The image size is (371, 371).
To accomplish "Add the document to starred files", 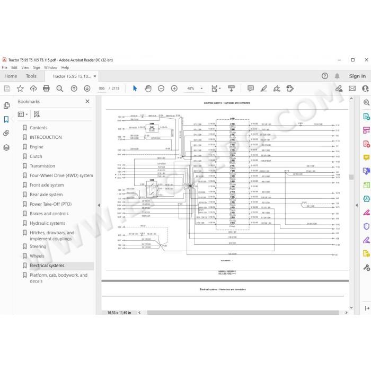I will click(20, 89).
